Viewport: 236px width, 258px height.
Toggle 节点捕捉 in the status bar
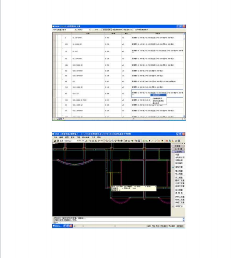coord(171,226)
